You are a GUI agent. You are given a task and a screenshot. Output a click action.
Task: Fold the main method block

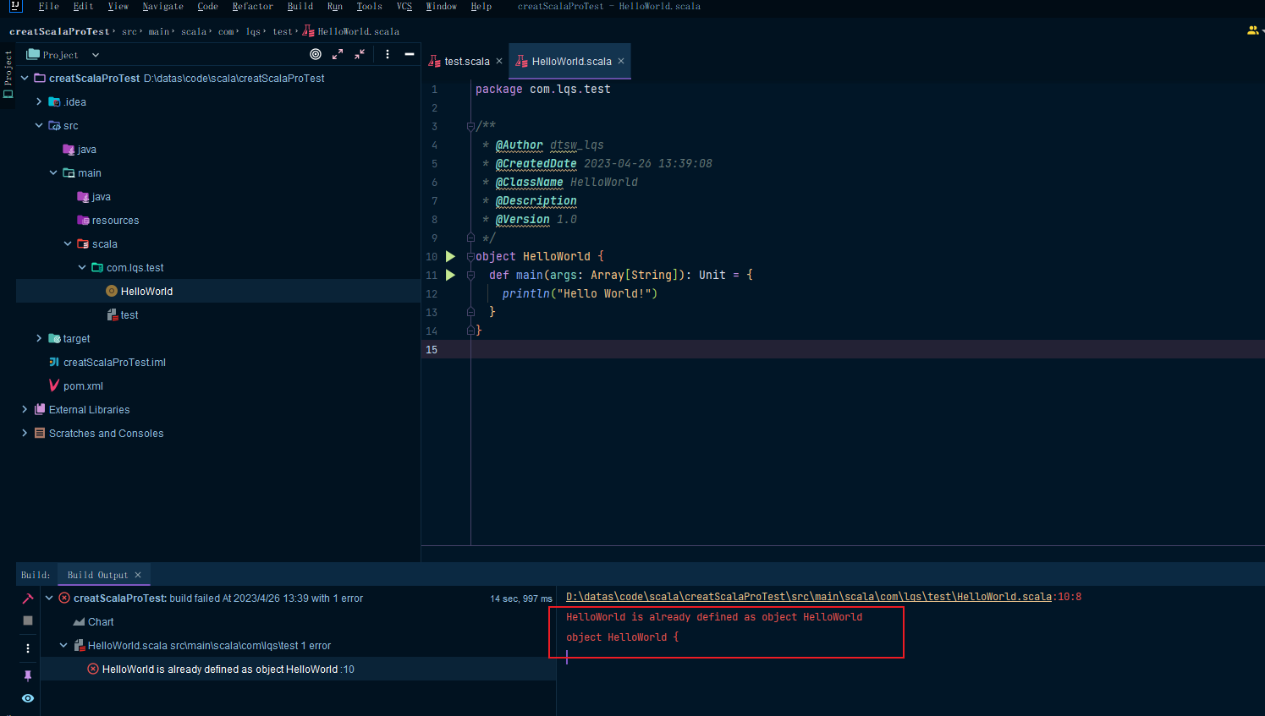(470, 275)
